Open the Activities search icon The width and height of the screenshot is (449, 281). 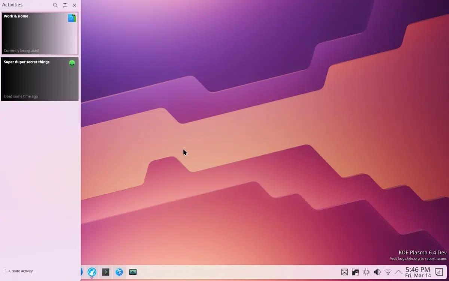pos(55,5)
